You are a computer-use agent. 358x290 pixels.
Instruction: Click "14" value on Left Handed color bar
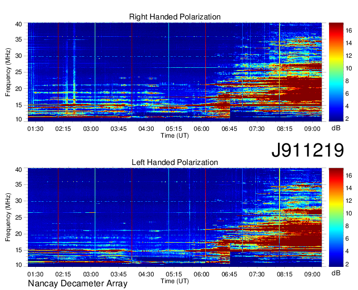[349, 188]
